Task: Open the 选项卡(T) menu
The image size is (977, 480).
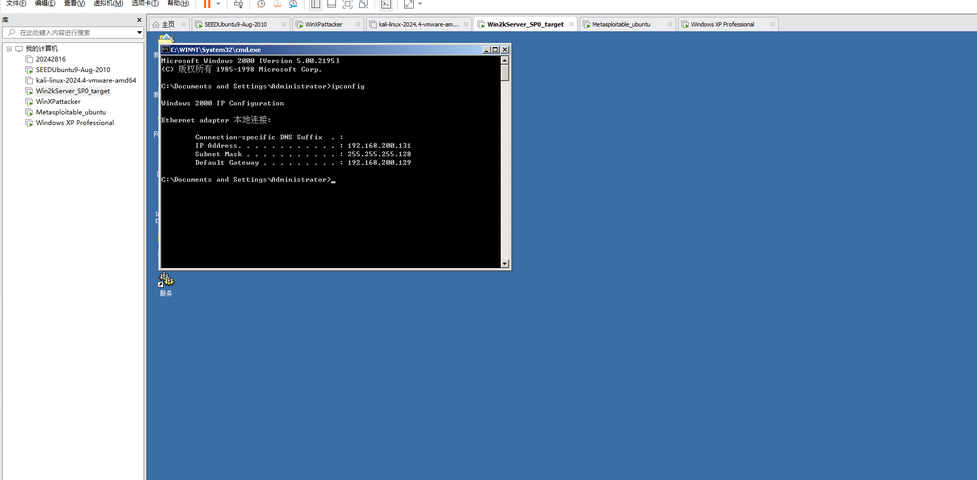Action: tap(145, 3)
